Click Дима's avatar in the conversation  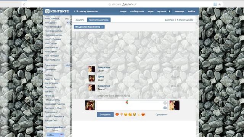click(x=91, y=78)
